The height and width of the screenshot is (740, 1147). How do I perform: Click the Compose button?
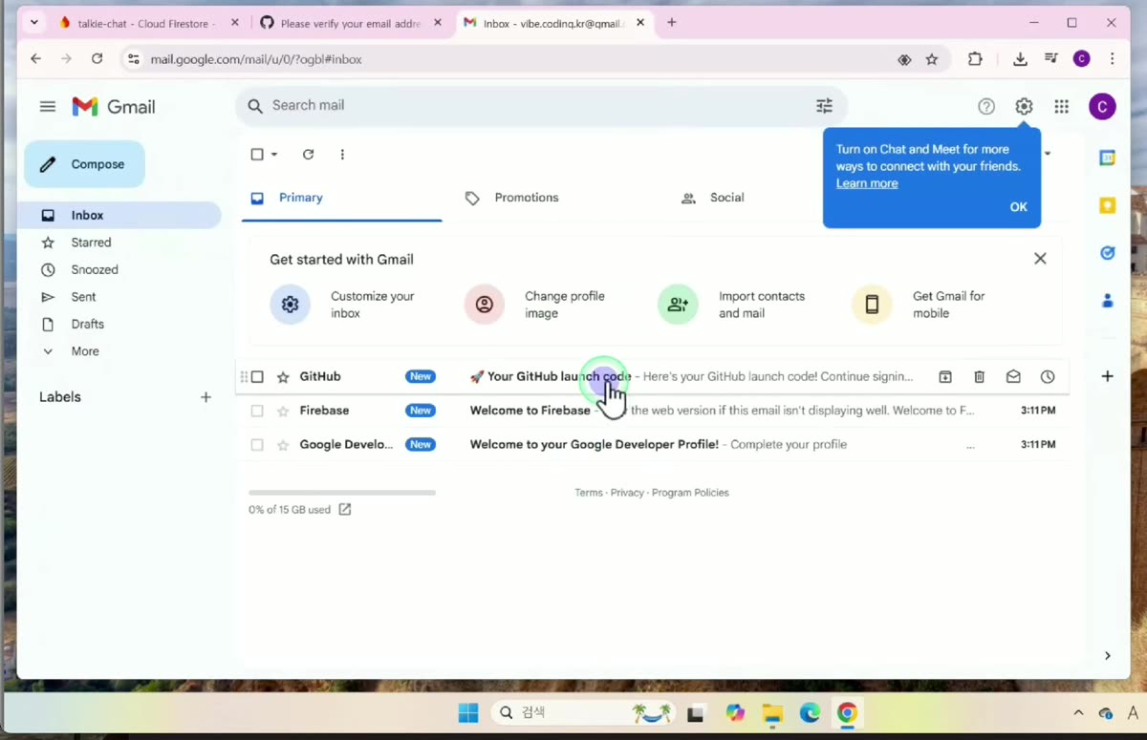[x=84, y=164]
